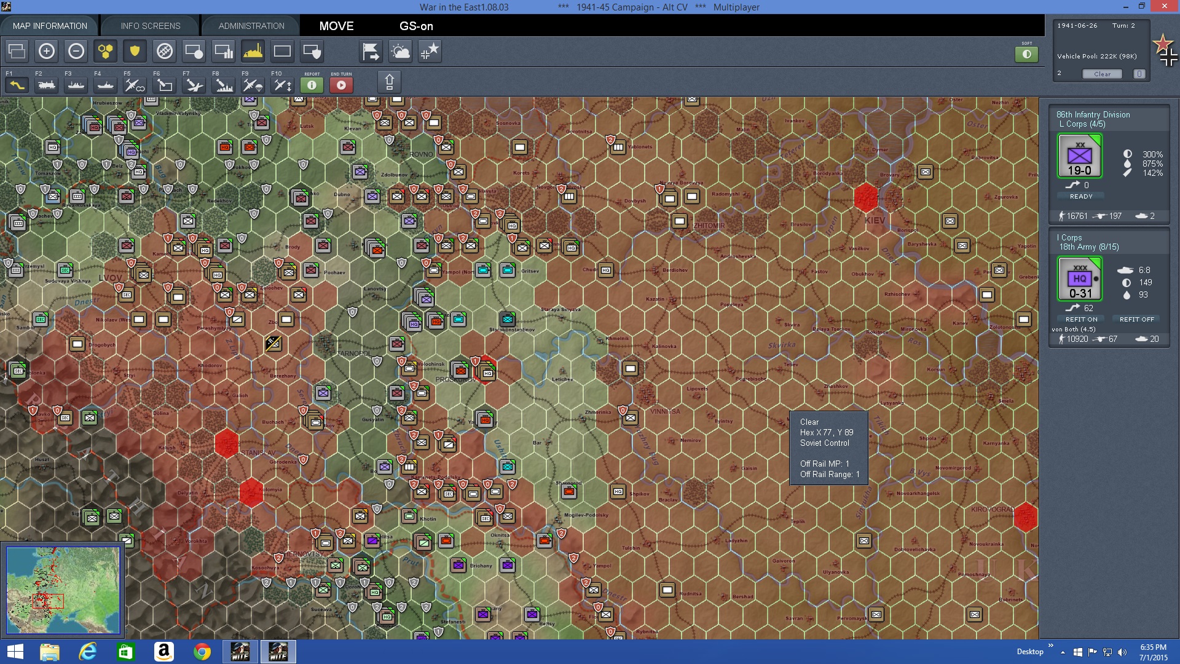This screenshot has height=664, width=1180.
Task: Open the MAP INFORMATION tab
Action: (x=50, y=26)
